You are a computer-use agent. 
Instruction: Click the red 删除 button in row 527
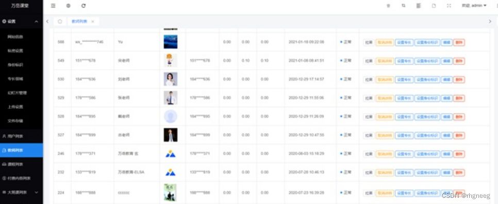click(459, 136)
